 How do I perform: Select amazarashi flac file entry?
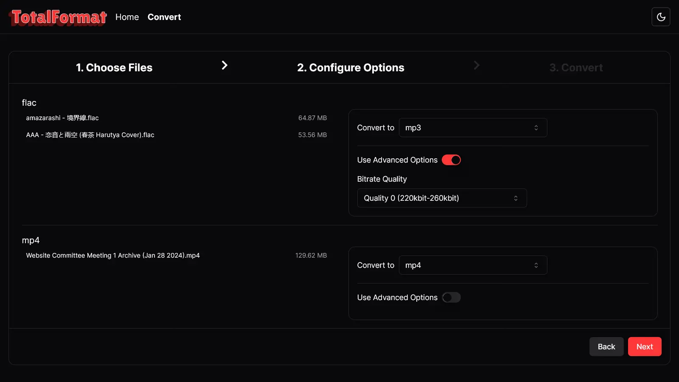coord(62,118)
